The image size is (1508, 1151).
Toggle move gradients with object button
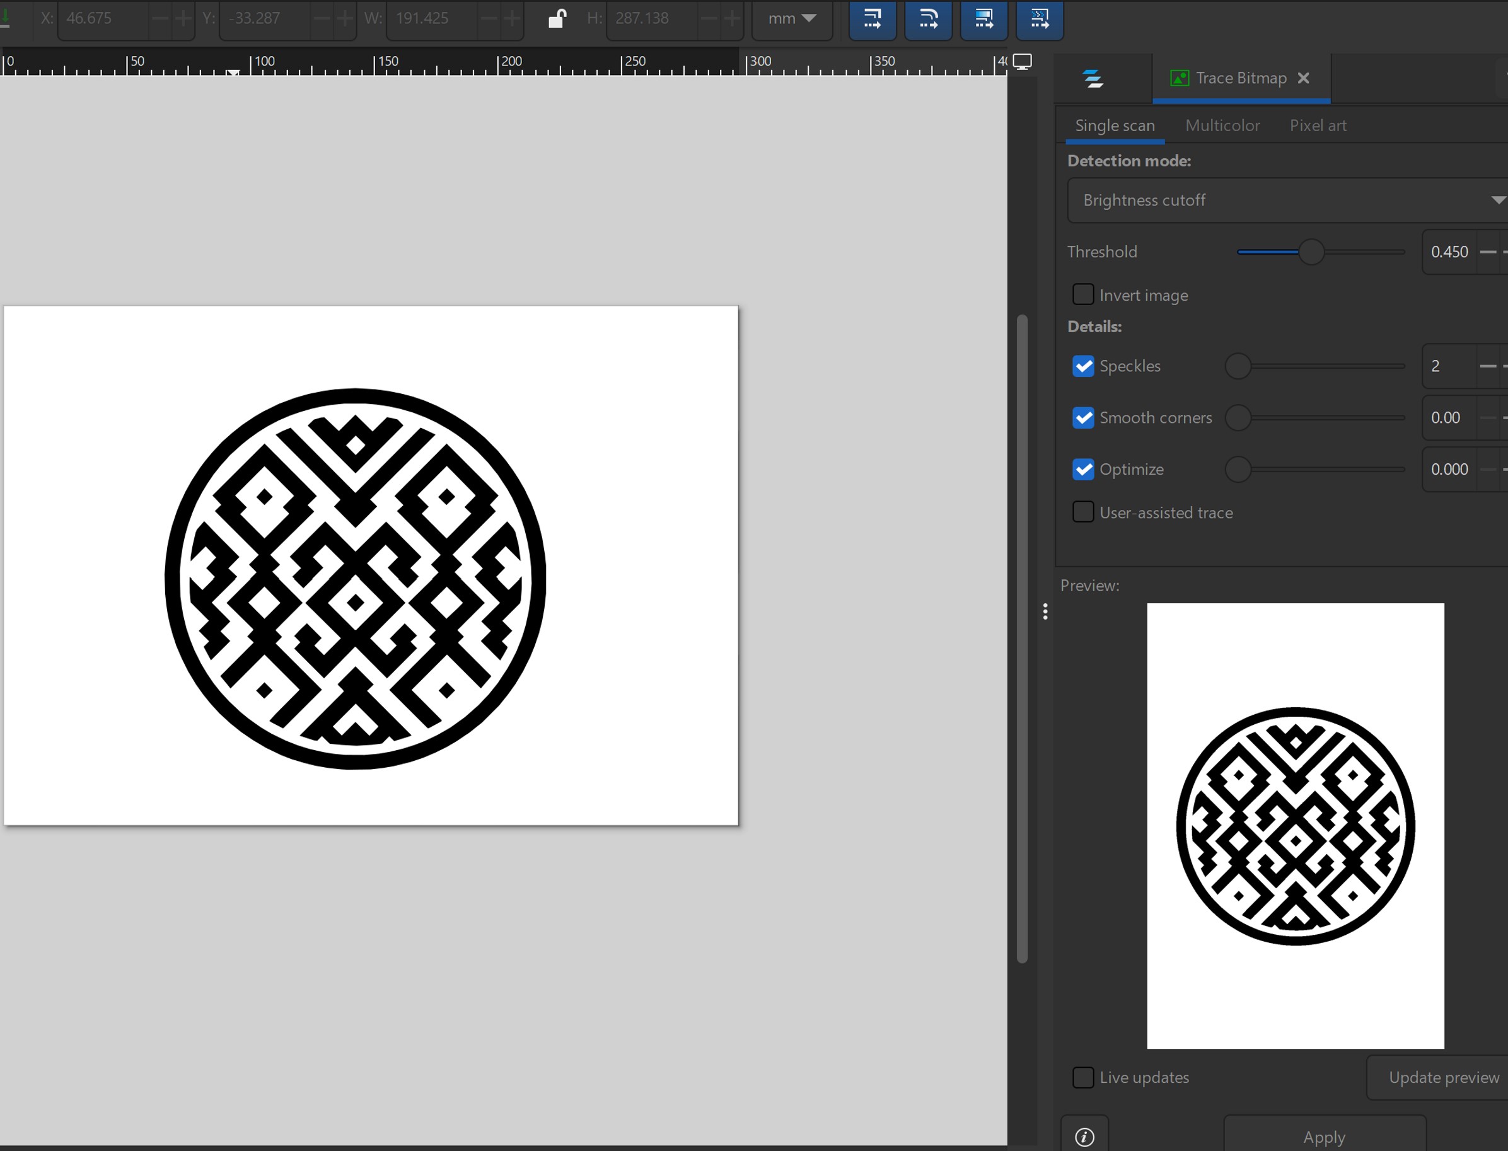983,19
